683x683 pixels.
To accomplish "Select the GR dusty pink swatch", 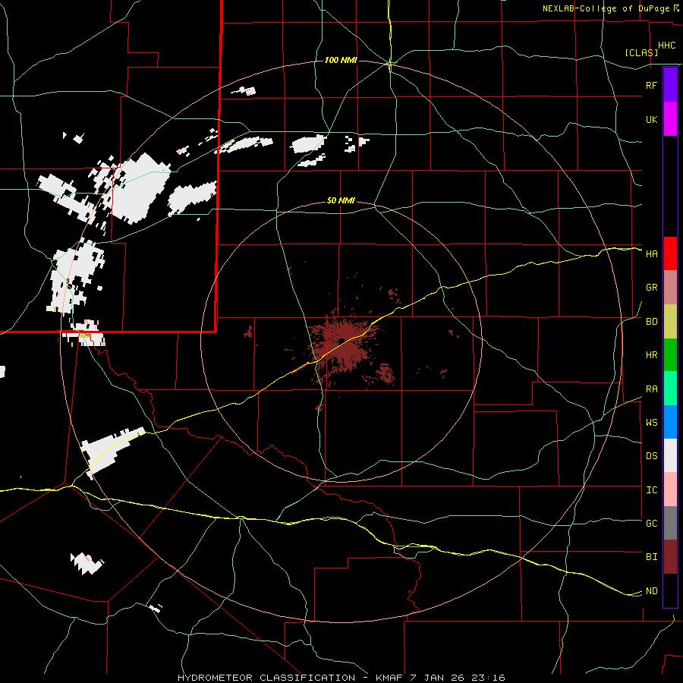I will tap(670, 288).
